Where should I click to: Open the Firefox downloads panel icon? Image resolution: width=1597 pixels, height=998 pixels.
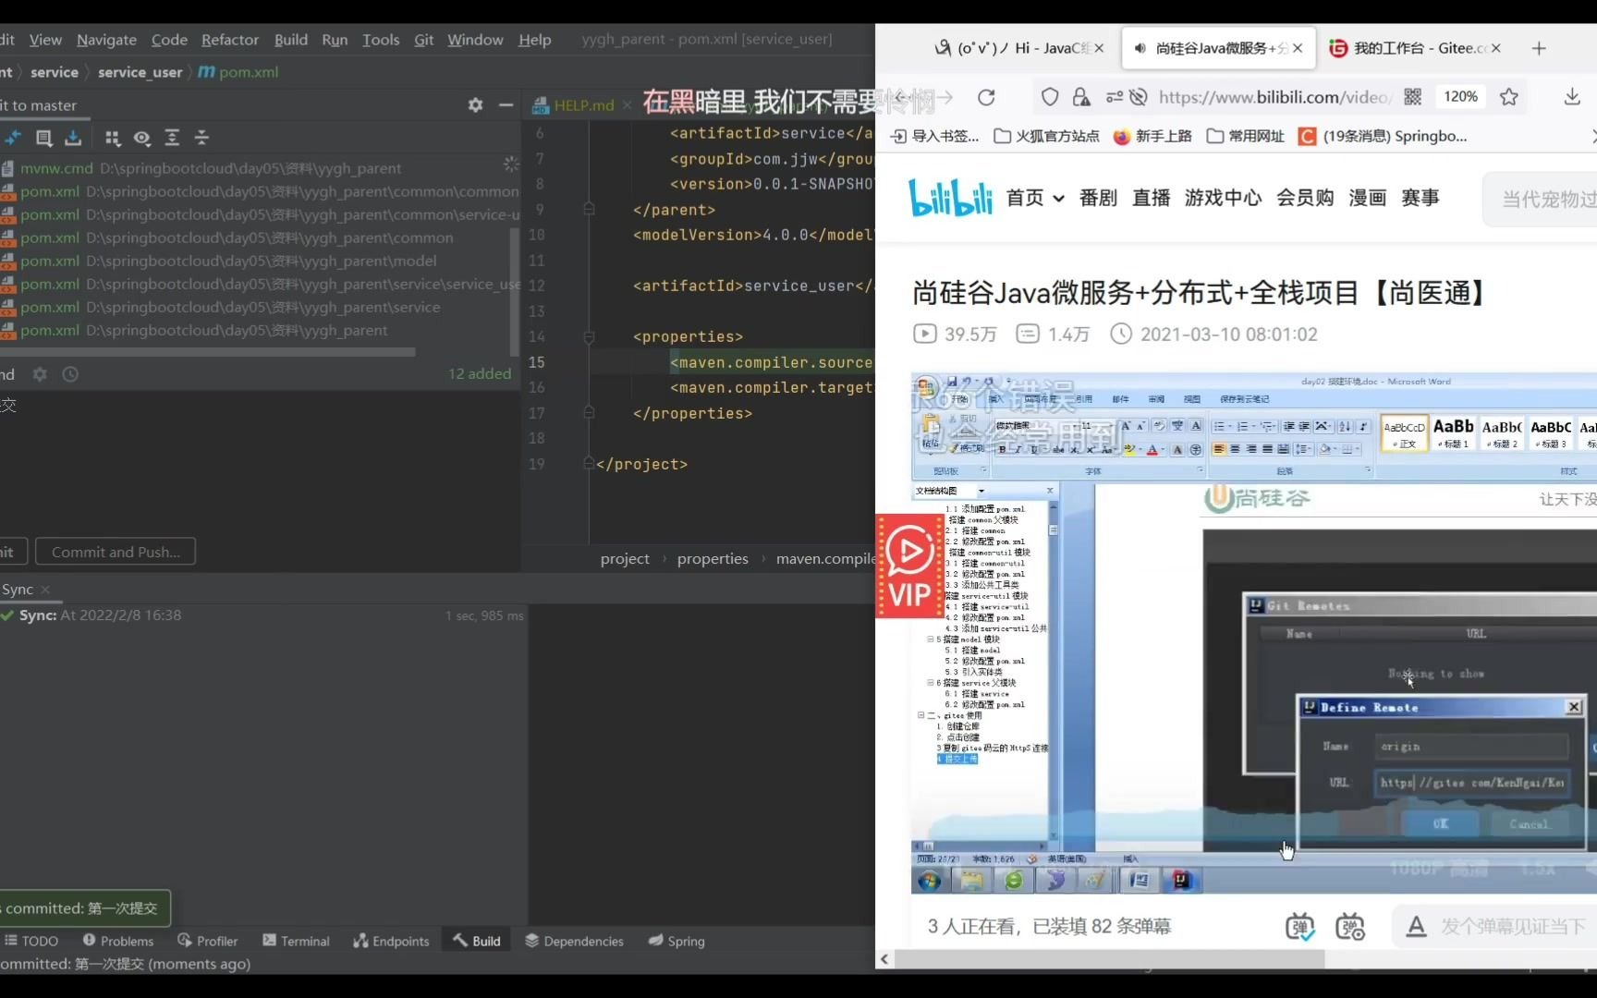click(1572, 97)
